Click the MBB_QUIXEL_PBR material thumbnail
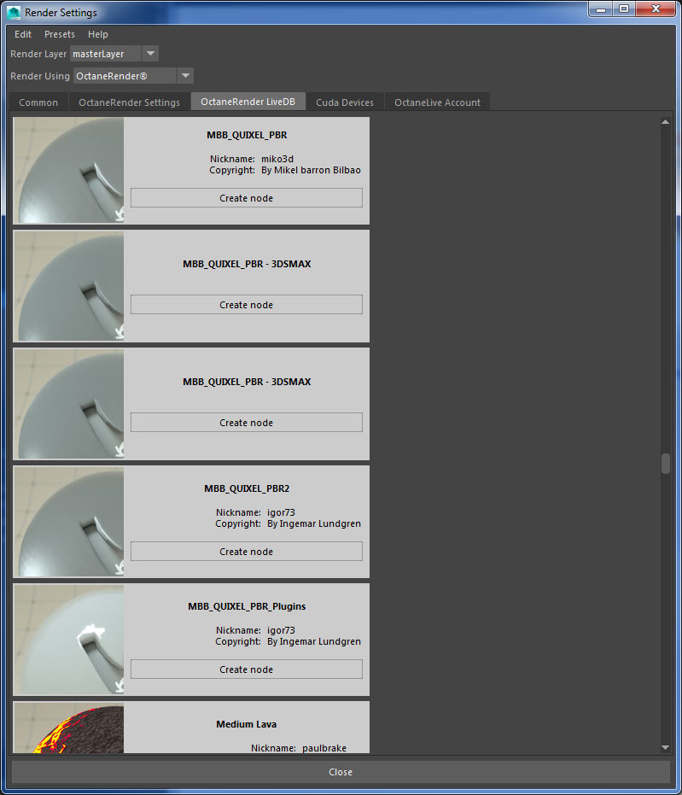 pyautogui.click(x=68, y=171)
